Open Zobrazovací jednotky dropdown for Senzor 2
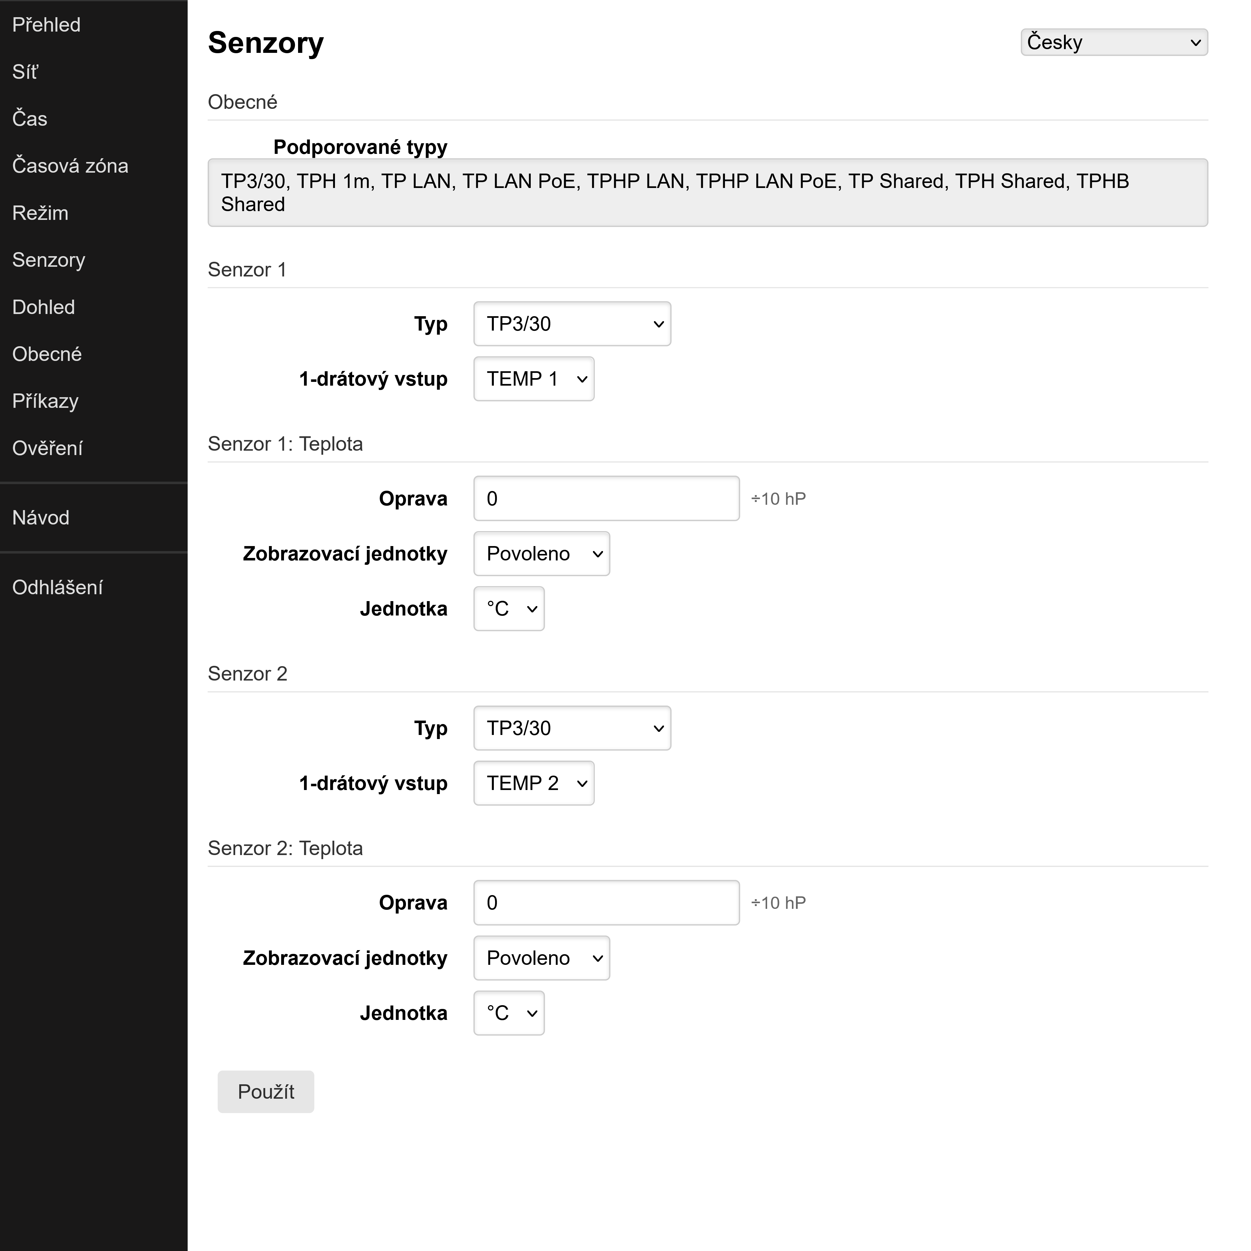 [541, 958]
